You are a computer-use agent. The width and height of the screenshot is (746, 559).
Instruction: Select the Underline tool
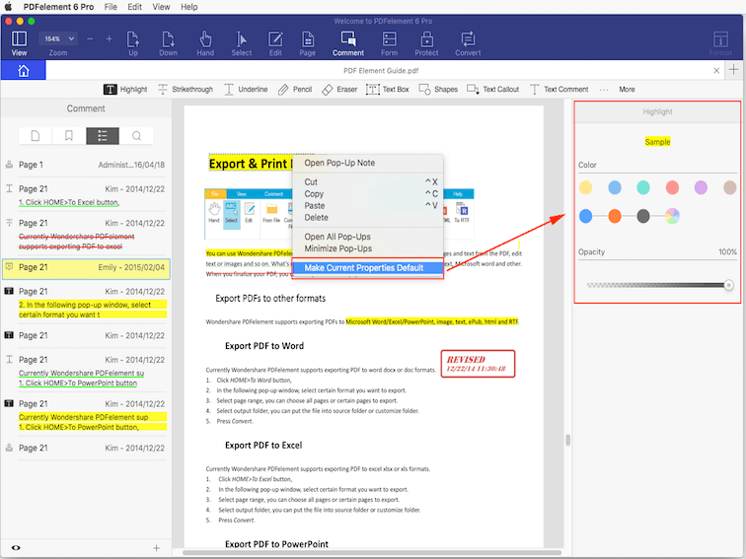coord(246,90)
